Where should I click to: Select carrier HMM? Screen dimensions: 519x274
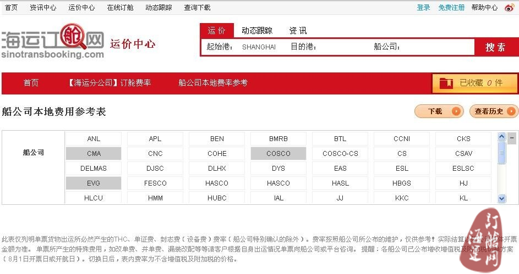155,198
